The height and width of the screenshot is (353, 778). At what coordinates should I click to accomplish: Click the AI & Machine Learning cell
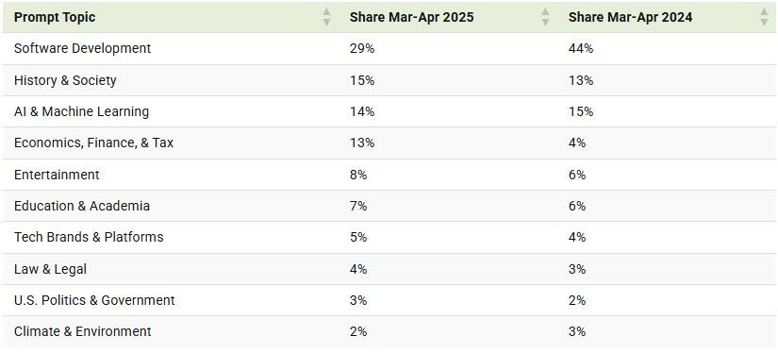click(x=81, y=111)
